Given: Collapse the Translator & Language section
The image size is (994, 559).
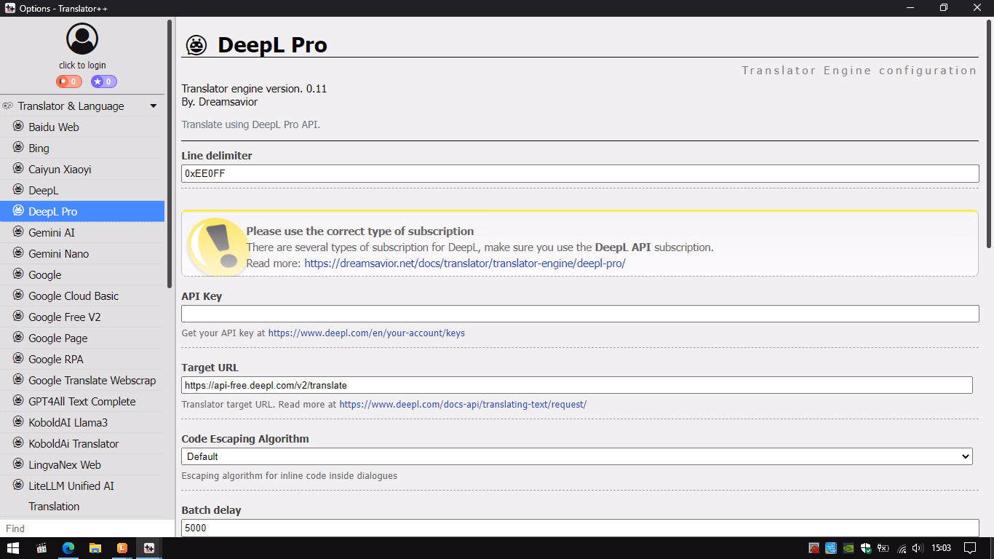Looking at the screenshot, I should tap(153, 106).
